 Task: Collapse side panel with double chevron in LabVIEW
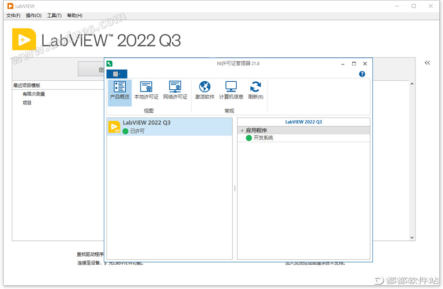point(427,63)
